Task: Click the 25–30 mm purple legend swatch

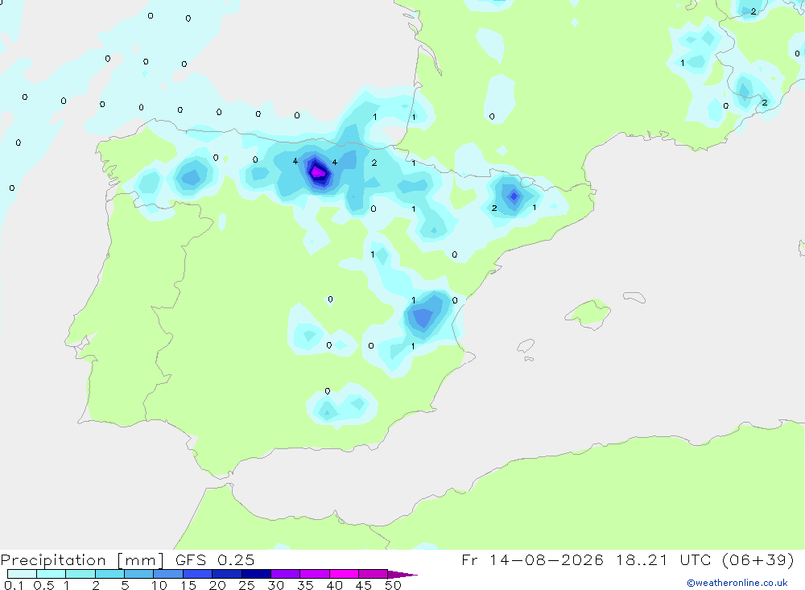Action: pyautogui.click(x=256, y=574)
